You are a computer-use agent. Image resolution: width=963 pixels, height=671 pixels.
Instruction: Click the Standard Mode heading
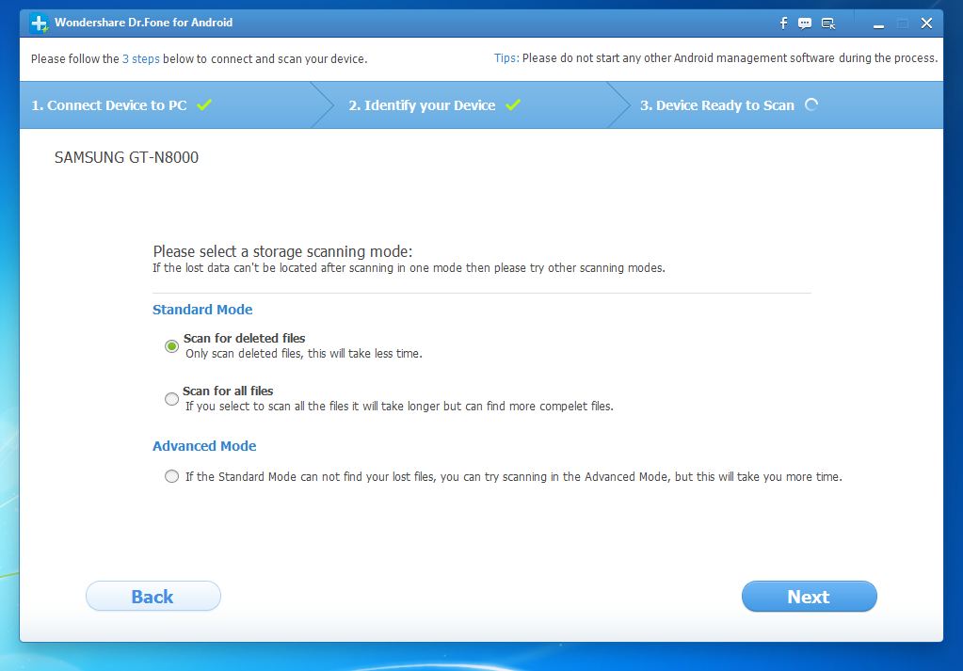(x=202, y=310)
